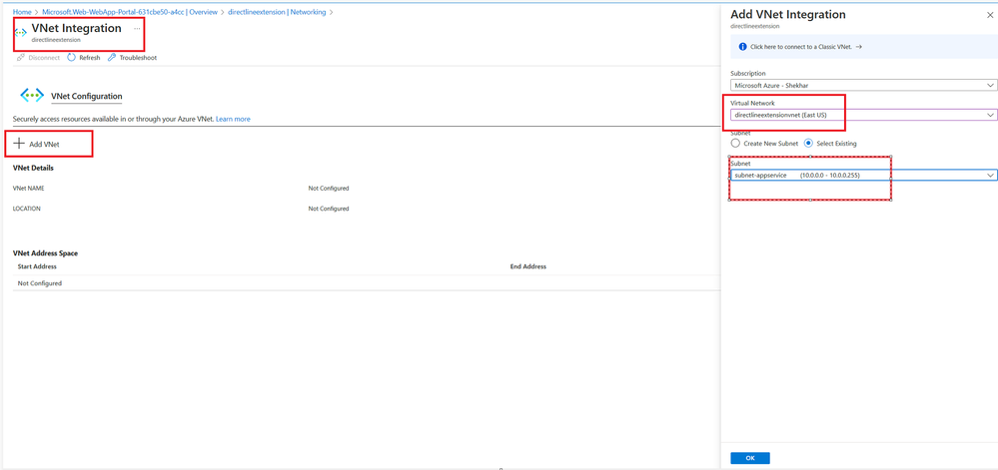Click the VNet Integration header icon
Image resolution: width=998 pixels, height=470 pixels.
click(x=21, y=33)
